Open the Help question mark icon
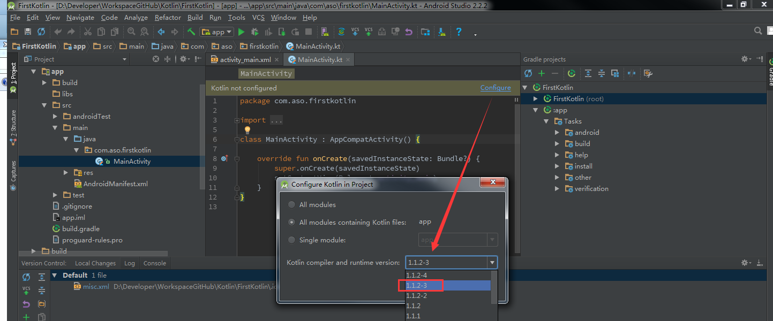The height and width of the screenshot is (321, 773). (x=459, y=32)
